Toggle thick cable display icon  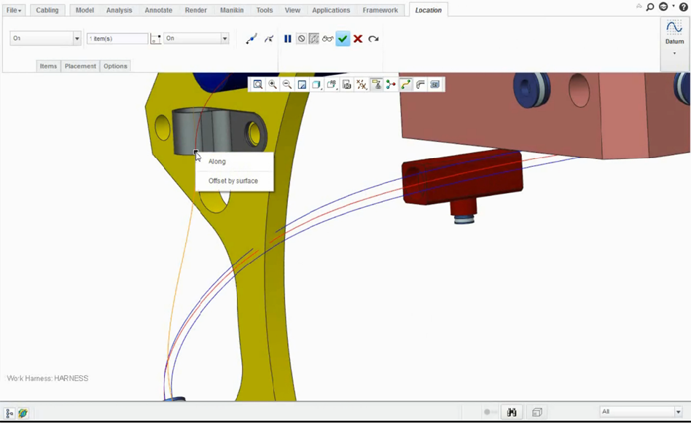(x=421, y=85)
